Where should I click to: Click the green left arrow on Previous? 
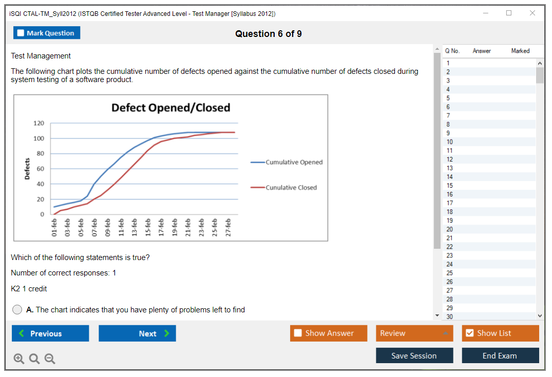21,333
